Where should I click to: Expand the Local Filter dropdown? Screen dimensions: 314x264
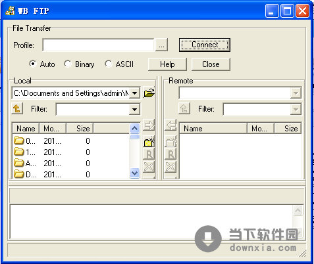point(134,109)
